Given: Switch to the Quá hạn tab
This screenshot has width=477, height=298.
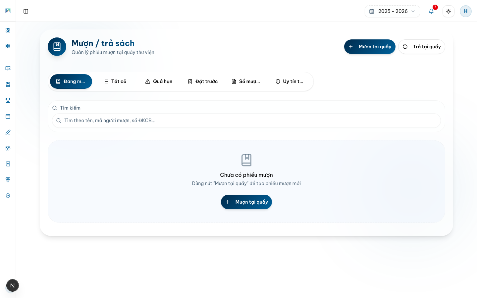Looking at the screenshot, I should (159, 81).
